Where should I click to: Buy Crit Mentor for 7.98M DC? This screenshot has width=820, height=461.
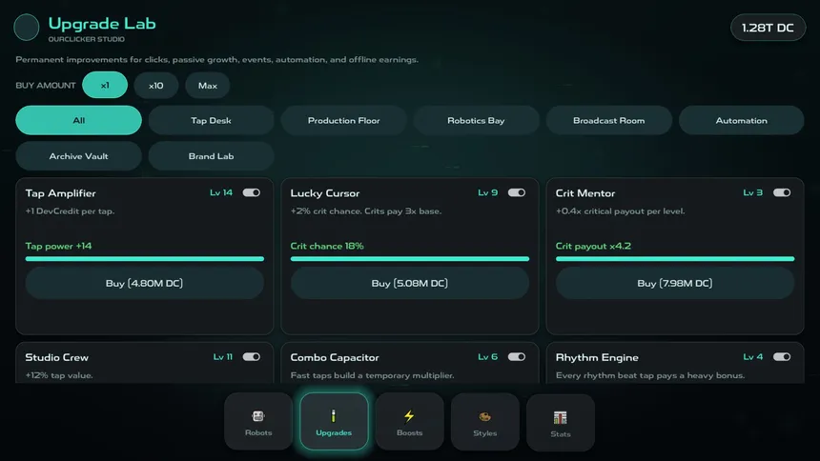(x=675, y=283)
